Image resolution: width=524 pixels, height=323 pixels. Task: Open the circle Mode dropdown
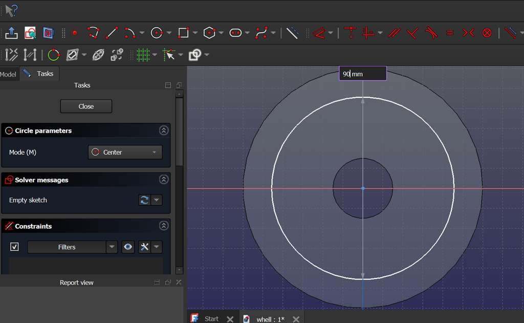[x=125, y=152]
